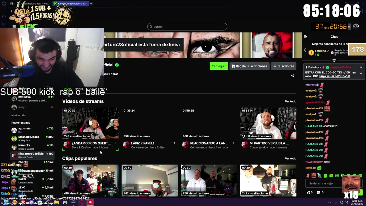Open a new browser tab with plus
366x206 pixels.
[x=91, y=3]
